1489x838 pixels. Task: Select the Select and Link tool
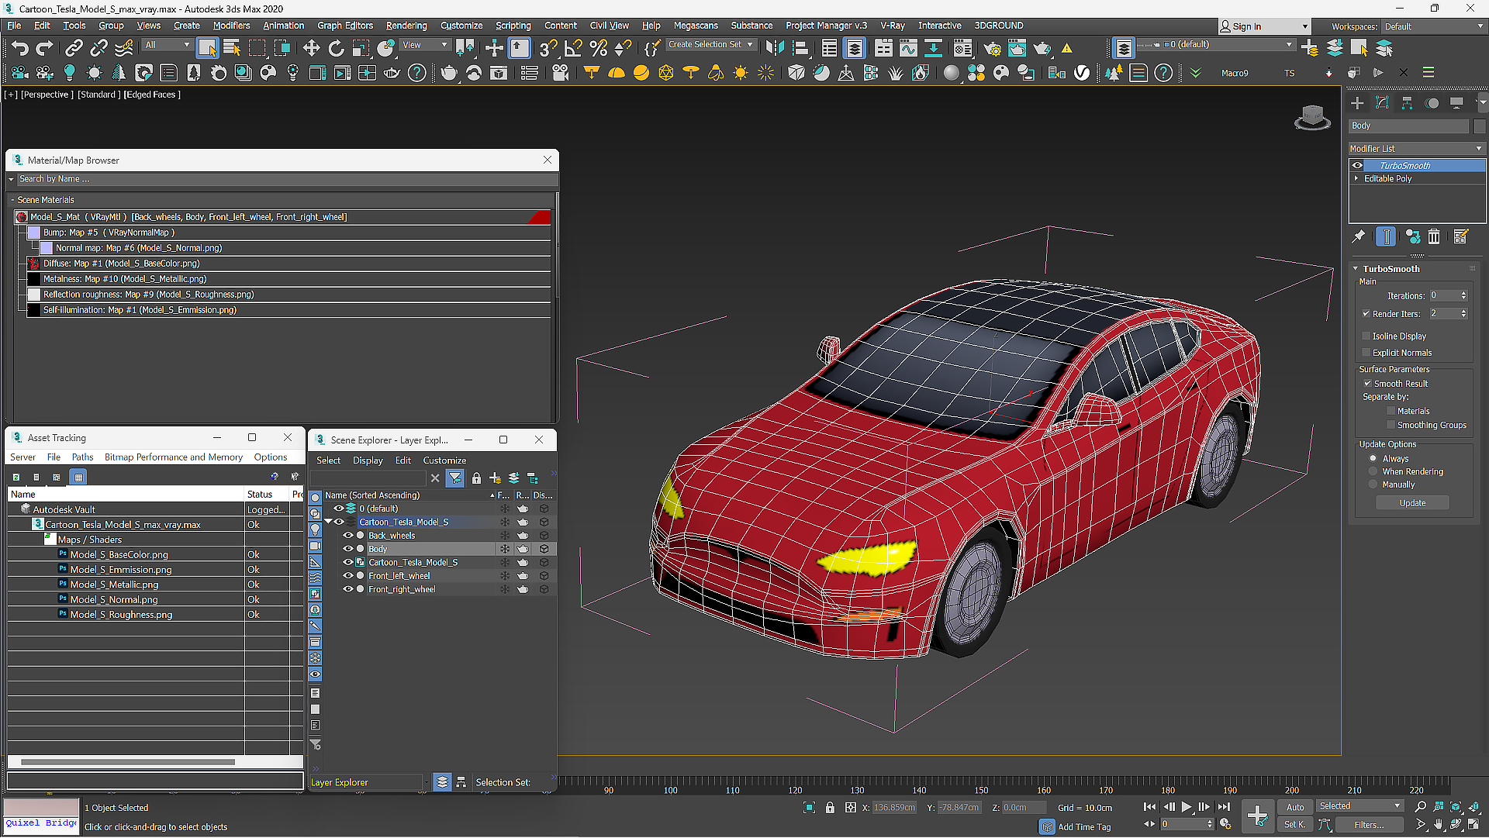(74, 48)
